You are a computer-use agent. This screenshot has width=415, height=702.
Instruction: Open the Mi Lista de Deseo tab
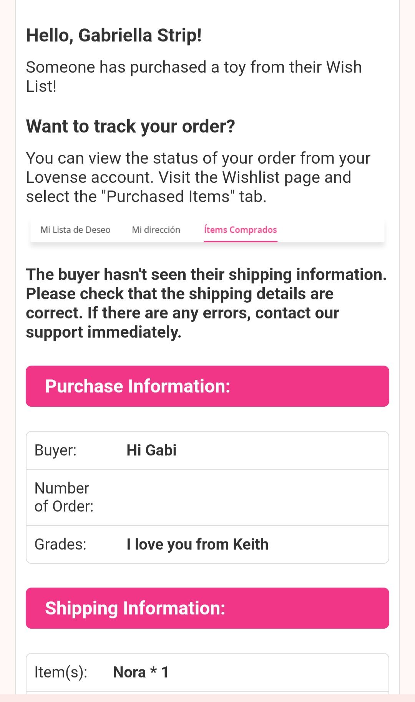pyautogui.click(x=75, y=230)
